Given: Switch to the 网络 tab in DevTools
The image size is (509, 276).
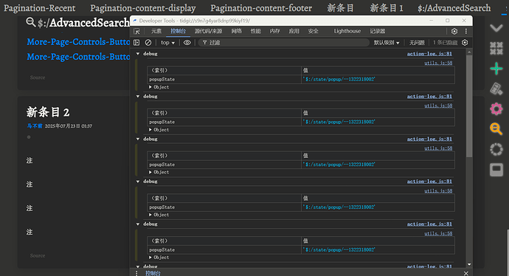Looking at the screenshot, I should 236,31.
